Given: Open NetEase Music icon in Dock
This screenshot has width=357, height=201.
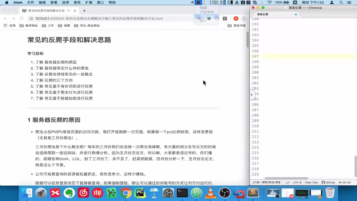Looking at the screenshot, I should point(83,193).
